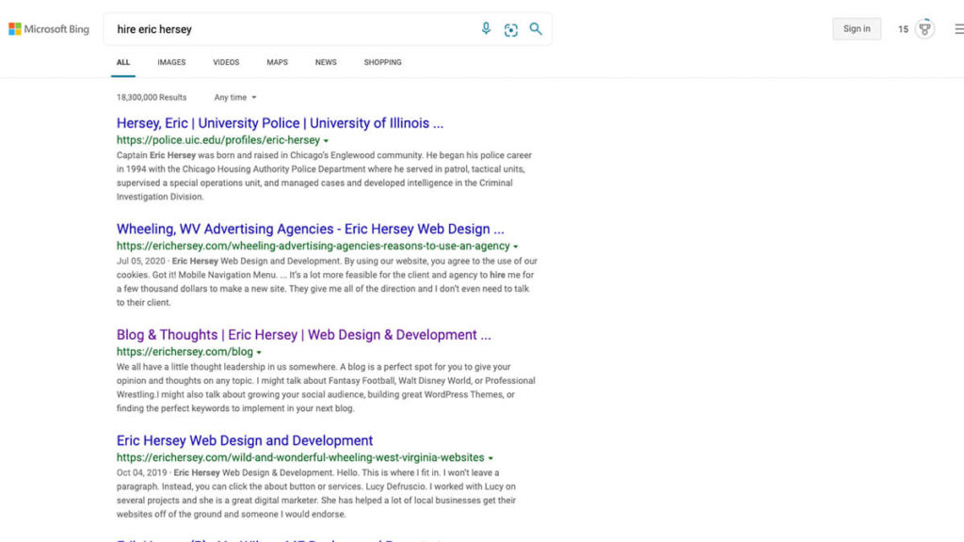Expand arrow next to erichersey.com/blog URL
The image size is (964, 542).
(x=259, y=353)
